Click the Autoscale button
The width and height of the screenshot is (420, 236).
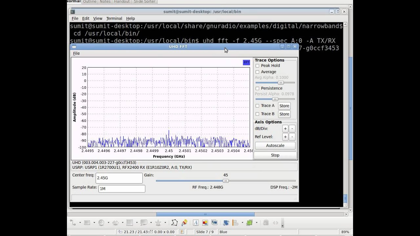[x=275, y=146]
